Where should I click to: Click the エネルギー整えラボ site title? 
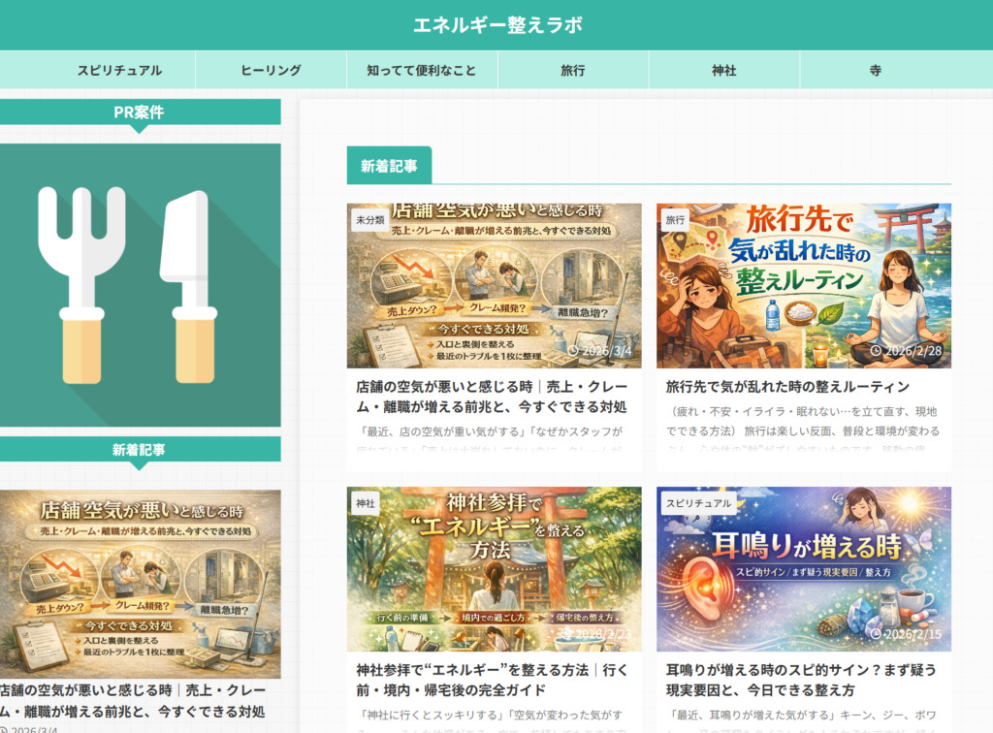click(497, 25)
